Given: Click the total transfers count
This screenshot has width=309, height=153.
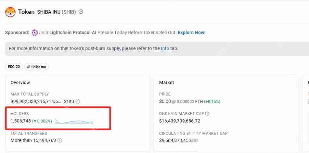Looking at the screenshot, I should pos(33,140).
